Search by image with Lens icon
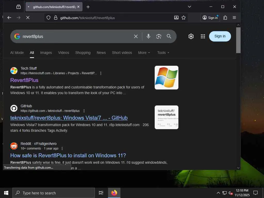Image resolution: width=264 pixels, height=198 pixels. click(159, 36)
